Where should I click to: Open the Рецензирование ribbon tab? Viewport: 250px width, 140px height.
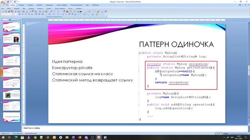(77, 5)
